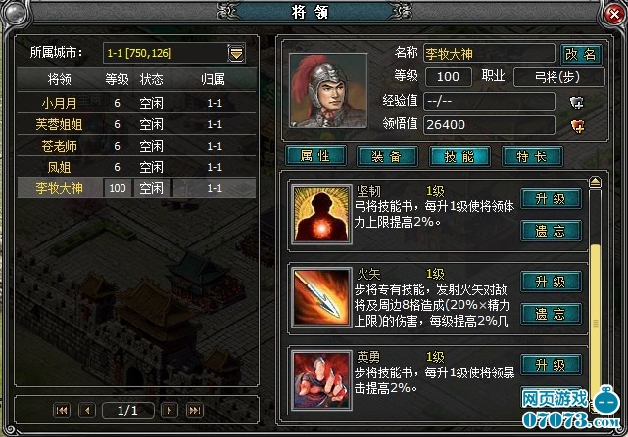Click scroll-up arrow of skills list

(x=595, y=182)
